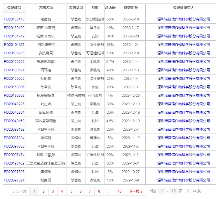Select expiry date 2030-3-18 cell
Screen dimensions: 216x199
pos(131,19)
